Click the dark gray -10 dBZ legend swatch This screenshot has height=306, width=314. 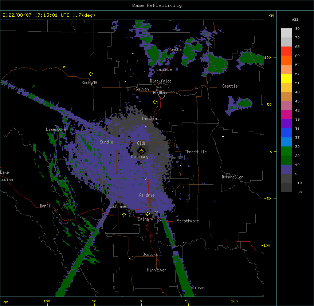pyautogui.click(x=286, y=188)
